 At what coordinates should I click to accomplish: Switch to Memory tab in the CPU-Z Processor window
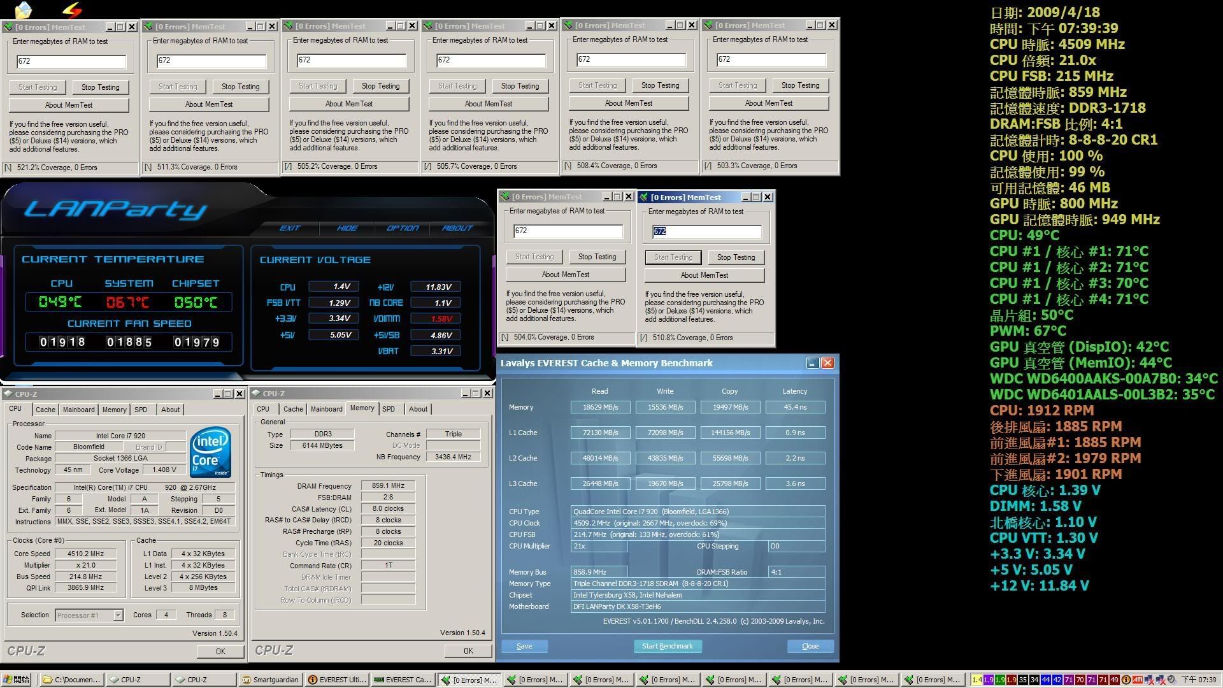(x=115, y=410)
